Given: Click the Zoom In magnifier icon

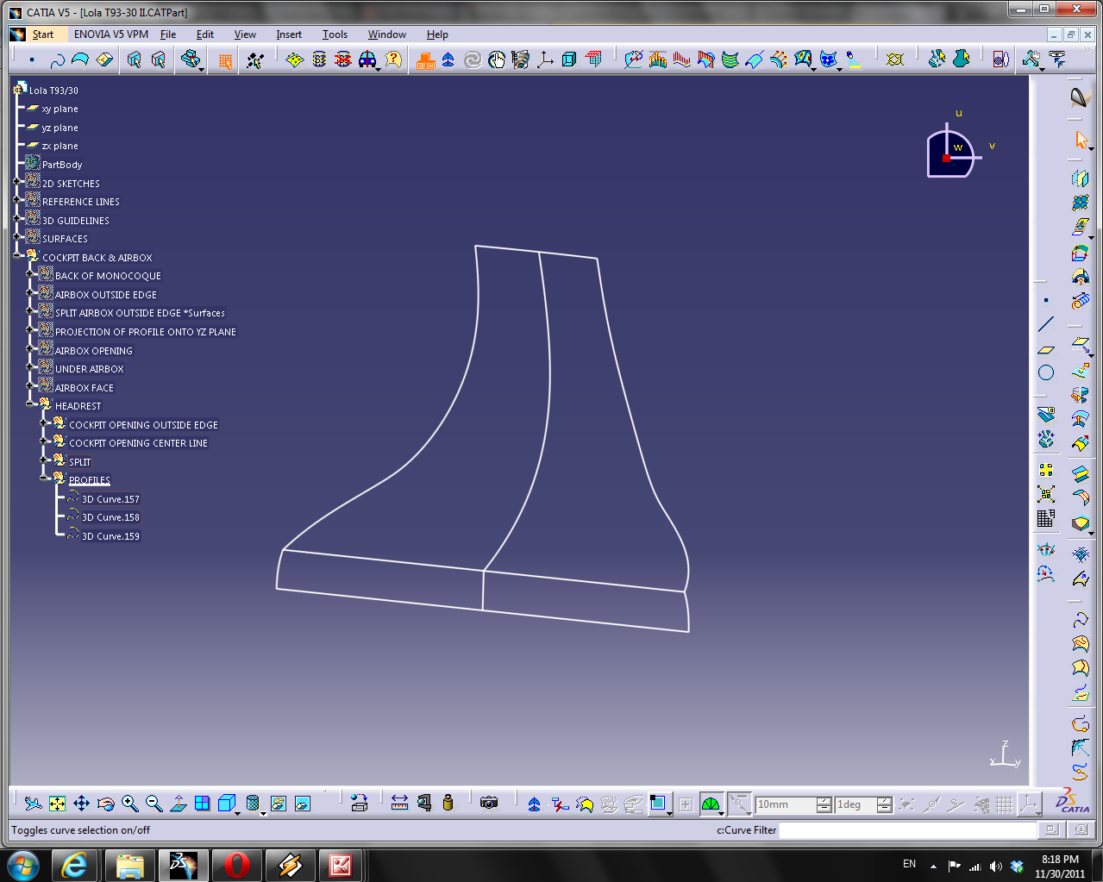Looking at the screenshot, I should click(129, 804).
